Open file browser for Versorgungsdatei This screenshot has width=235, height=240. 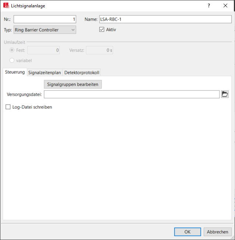click(x=225, y=94)
